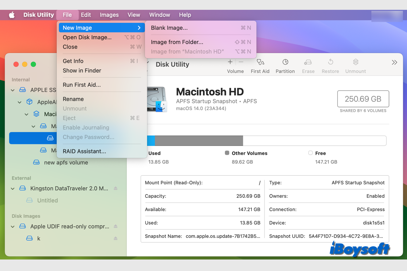The height and width of the screenshot is (271, 407).
Task: Add a new volume with the plus icon
Action: [x=230, y=62]
